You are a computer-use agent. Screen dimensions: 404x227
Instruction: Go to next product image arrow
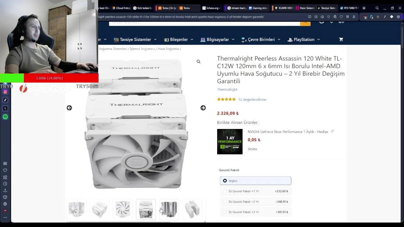coord(203,108)
